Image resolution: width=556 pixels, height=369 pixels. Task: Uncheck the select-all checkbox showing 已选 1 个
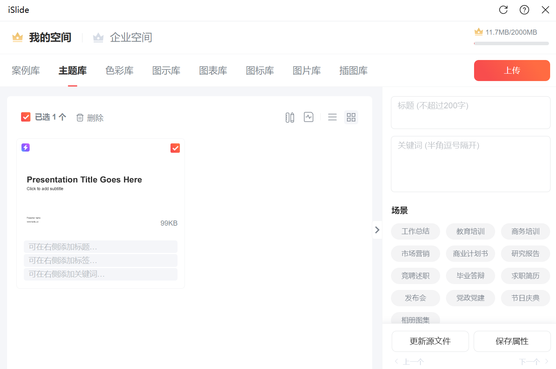point(26,117)
